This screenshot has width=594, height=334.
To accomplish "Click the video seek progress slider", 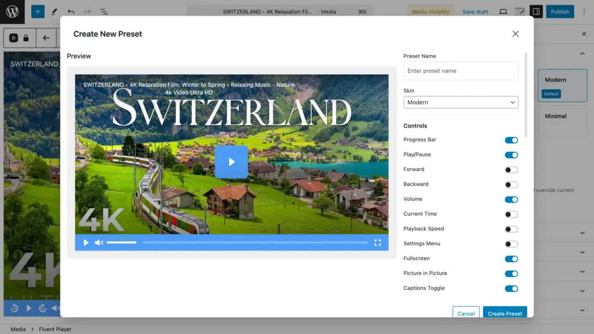I will [x=255, y=242].
